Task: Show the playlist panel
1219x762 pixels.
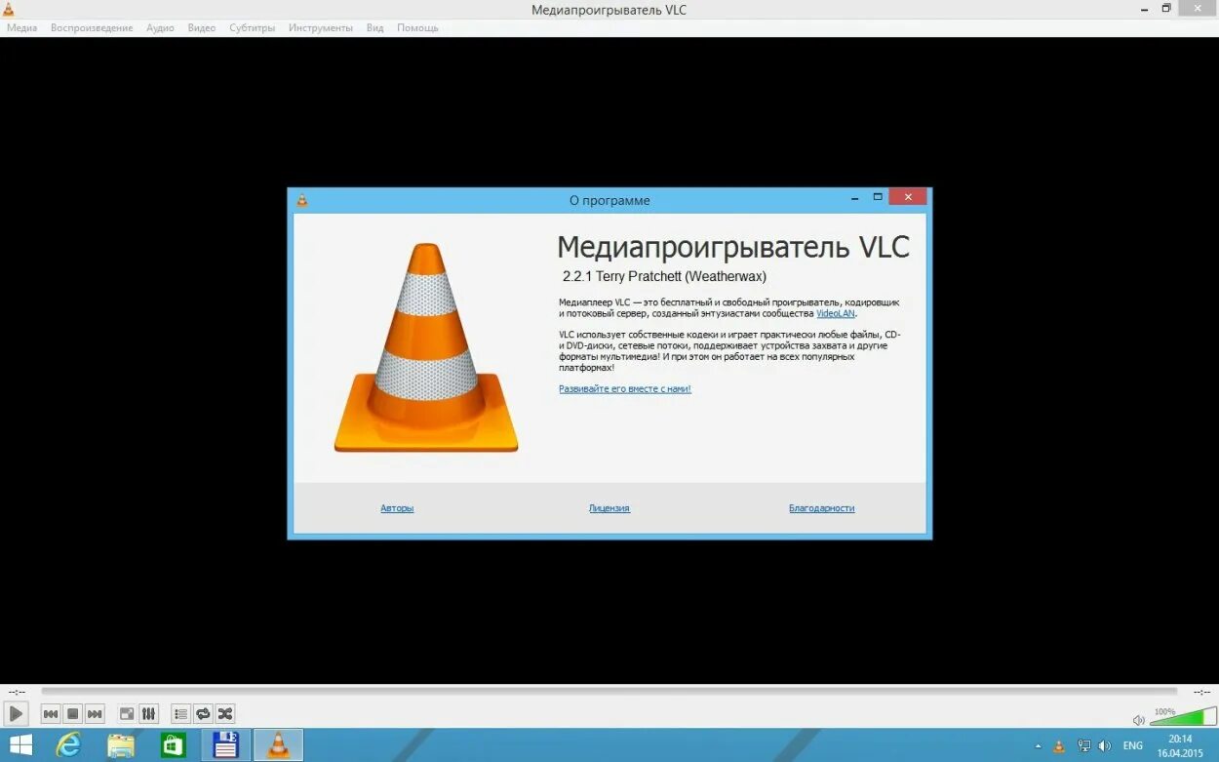Action: click(x=180, y=714)
